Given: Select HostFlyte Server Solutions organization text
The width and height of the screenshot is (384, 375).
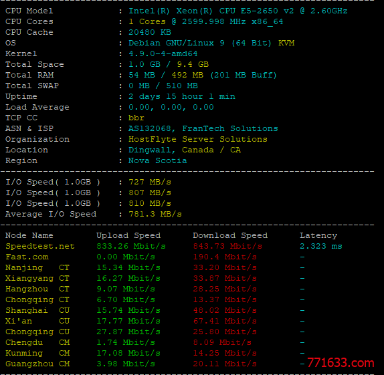Looking at the screenshot, I should click(x=198, y=139).
